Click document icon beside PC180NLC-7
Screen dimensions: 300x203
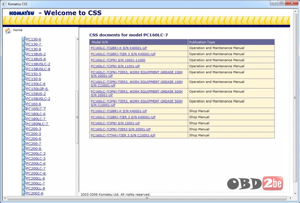(23, 123)
